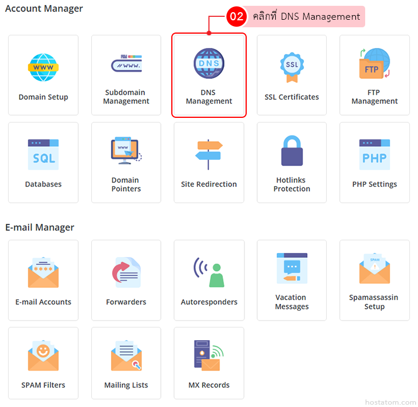Select Vacation Messages icon

click(x=291, y=269)
